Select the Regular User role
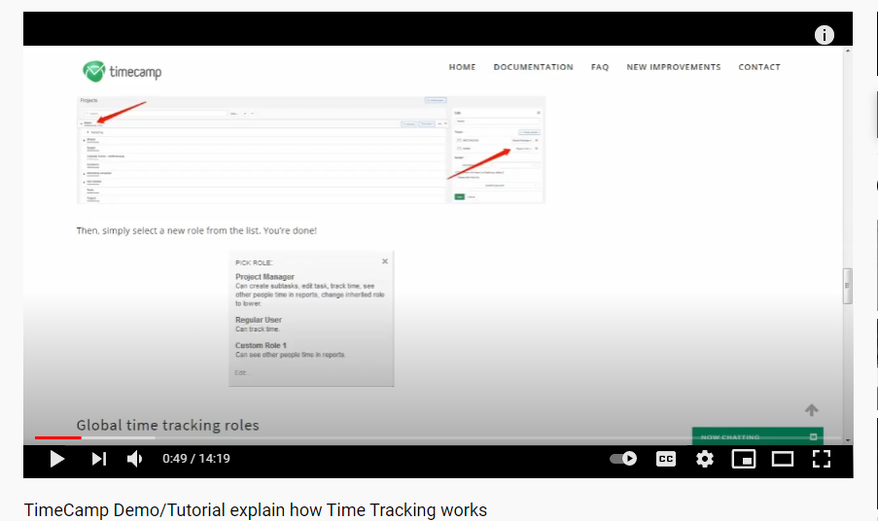Viewport: 878px width, 521px height. click(x=258, y=320)
